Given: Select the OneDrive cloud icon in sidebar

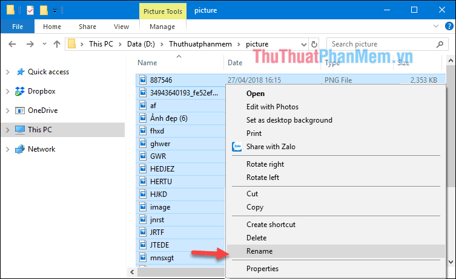Looking at the screenshot, I should coord(19,111).
